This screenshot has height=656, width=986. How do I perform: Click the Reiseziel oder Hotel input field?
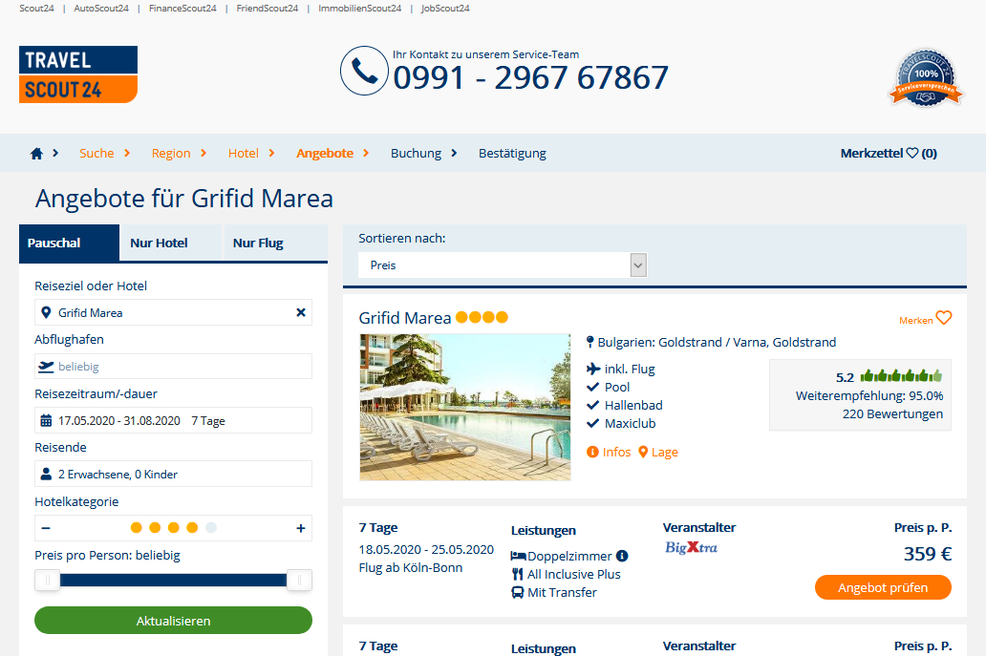pyautogui.click(x=173, y=312)
